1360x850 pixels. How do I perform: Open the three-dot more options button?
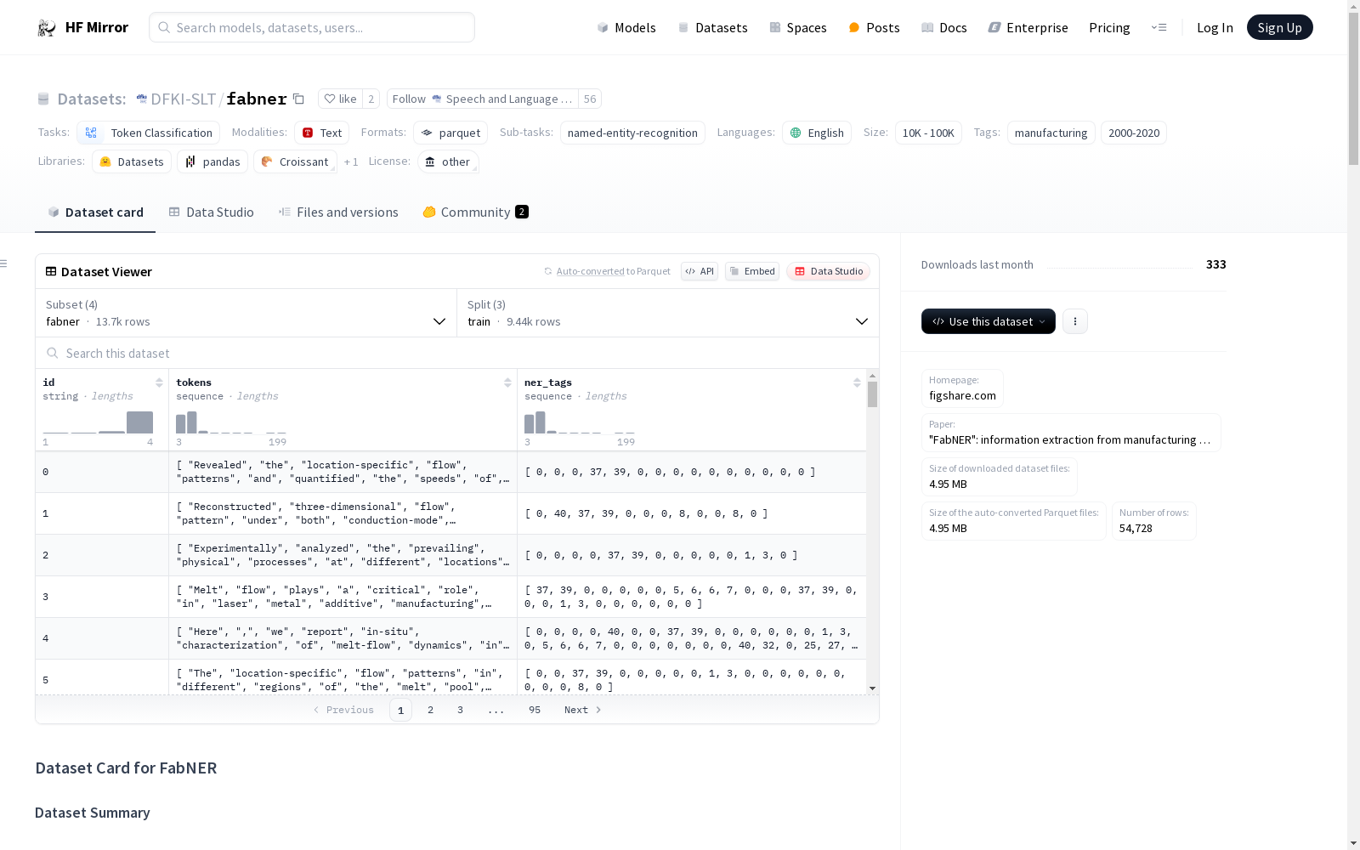tap(1075, 321)
